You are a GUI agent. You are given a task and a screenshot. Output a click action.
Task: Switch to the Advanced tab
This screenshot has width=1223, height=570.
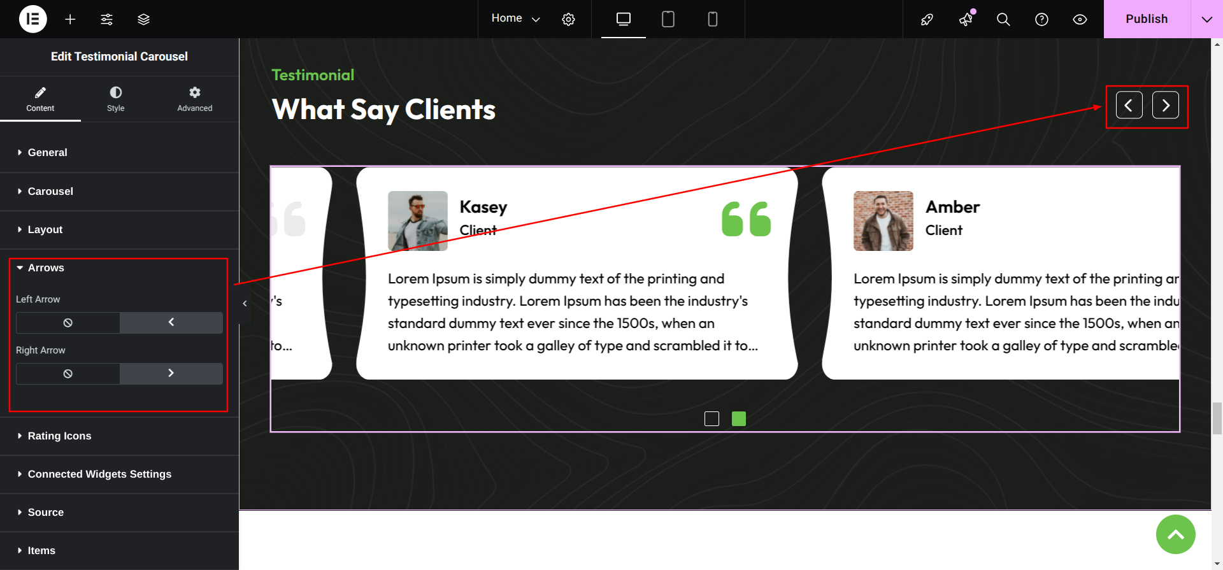195,99
